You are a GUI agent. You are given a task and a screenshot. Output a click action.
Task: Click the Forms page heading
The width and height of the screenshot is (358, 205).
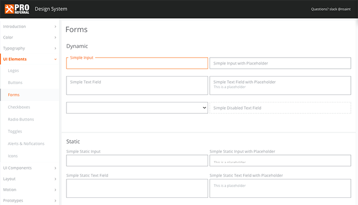(77, 30)
